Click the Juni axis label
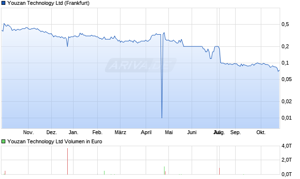 pos(192,132)
